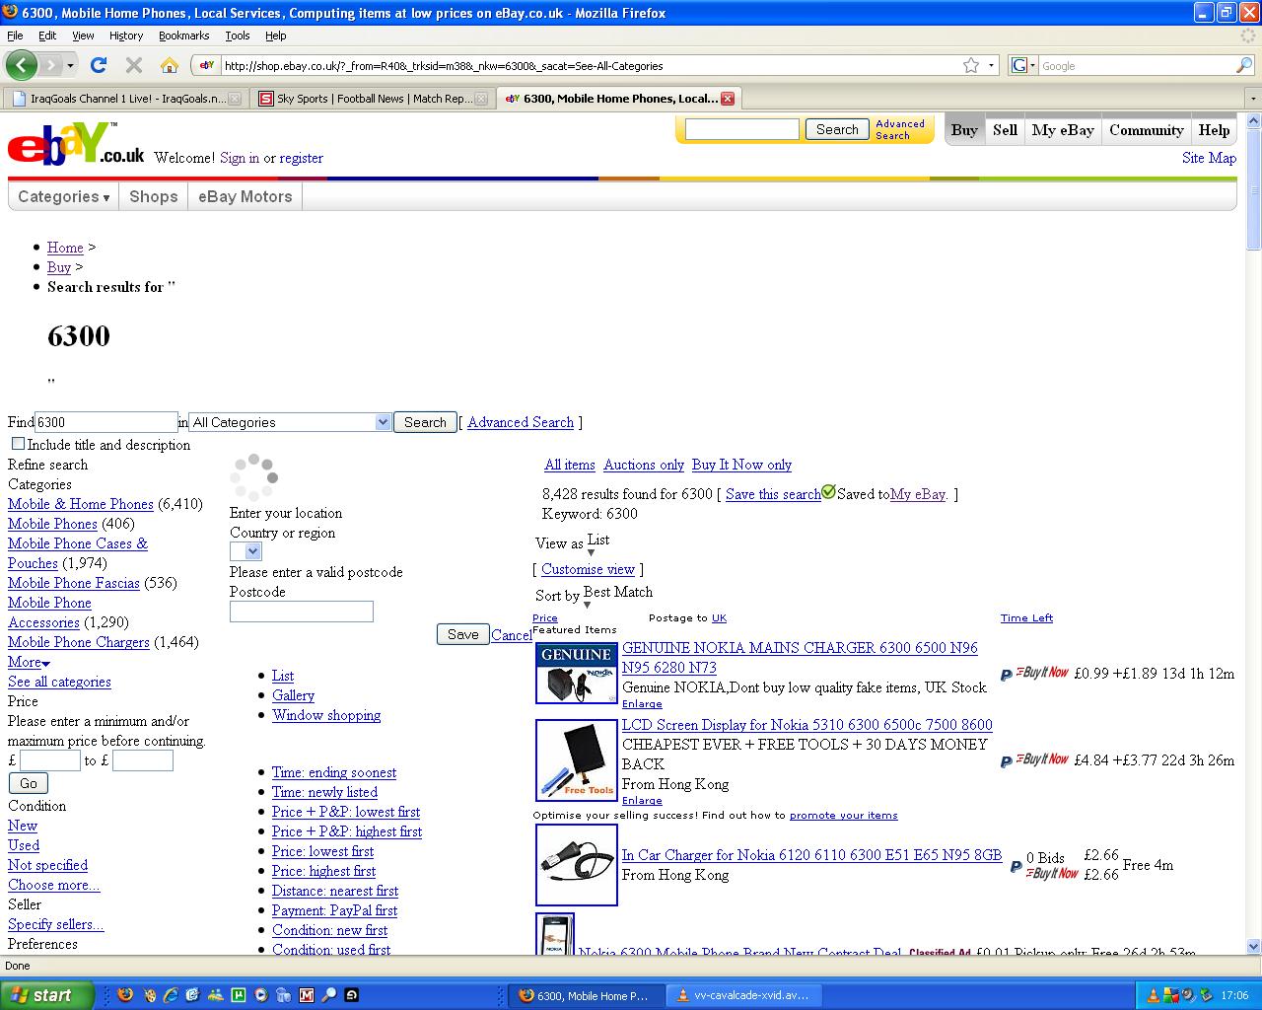Viewport: 1262px width, 1010px height.
Task: Focus the Postcode input field
Action: [302, 612]
